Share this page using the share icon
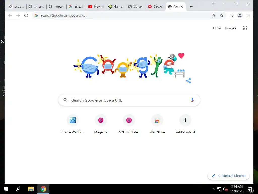 214,15
